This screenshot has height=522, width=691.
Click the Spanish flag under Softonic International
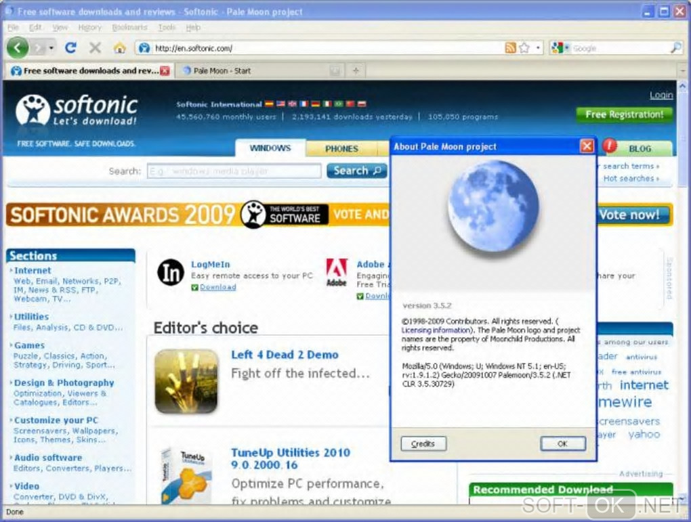[x=269, y=104]
